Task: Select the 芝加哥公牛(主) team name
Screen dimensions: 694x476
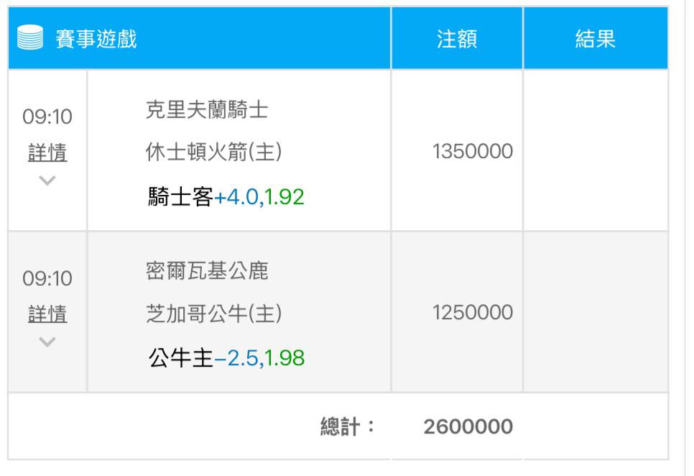Action: pyautogui.click(x=213, y=313)
